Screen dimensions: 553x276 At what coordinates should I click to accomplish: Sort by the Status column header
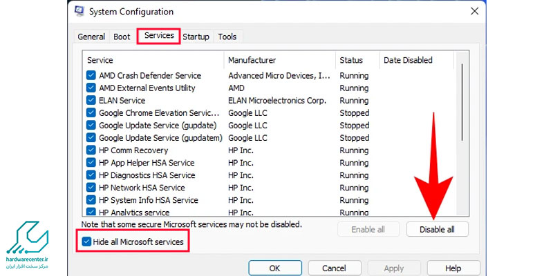point(357,60)
